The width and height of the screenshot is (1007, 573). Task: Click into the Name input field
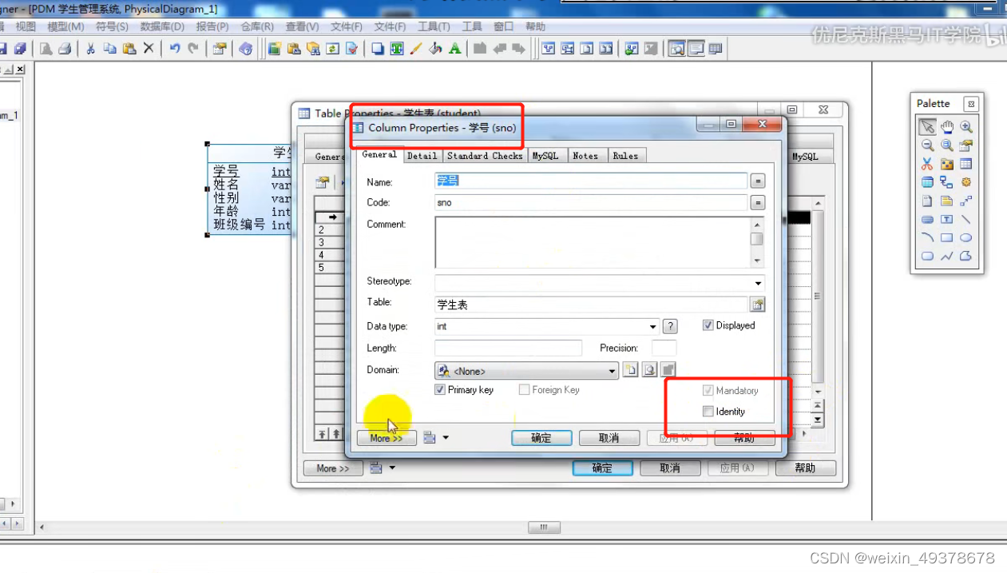point(591,181)
